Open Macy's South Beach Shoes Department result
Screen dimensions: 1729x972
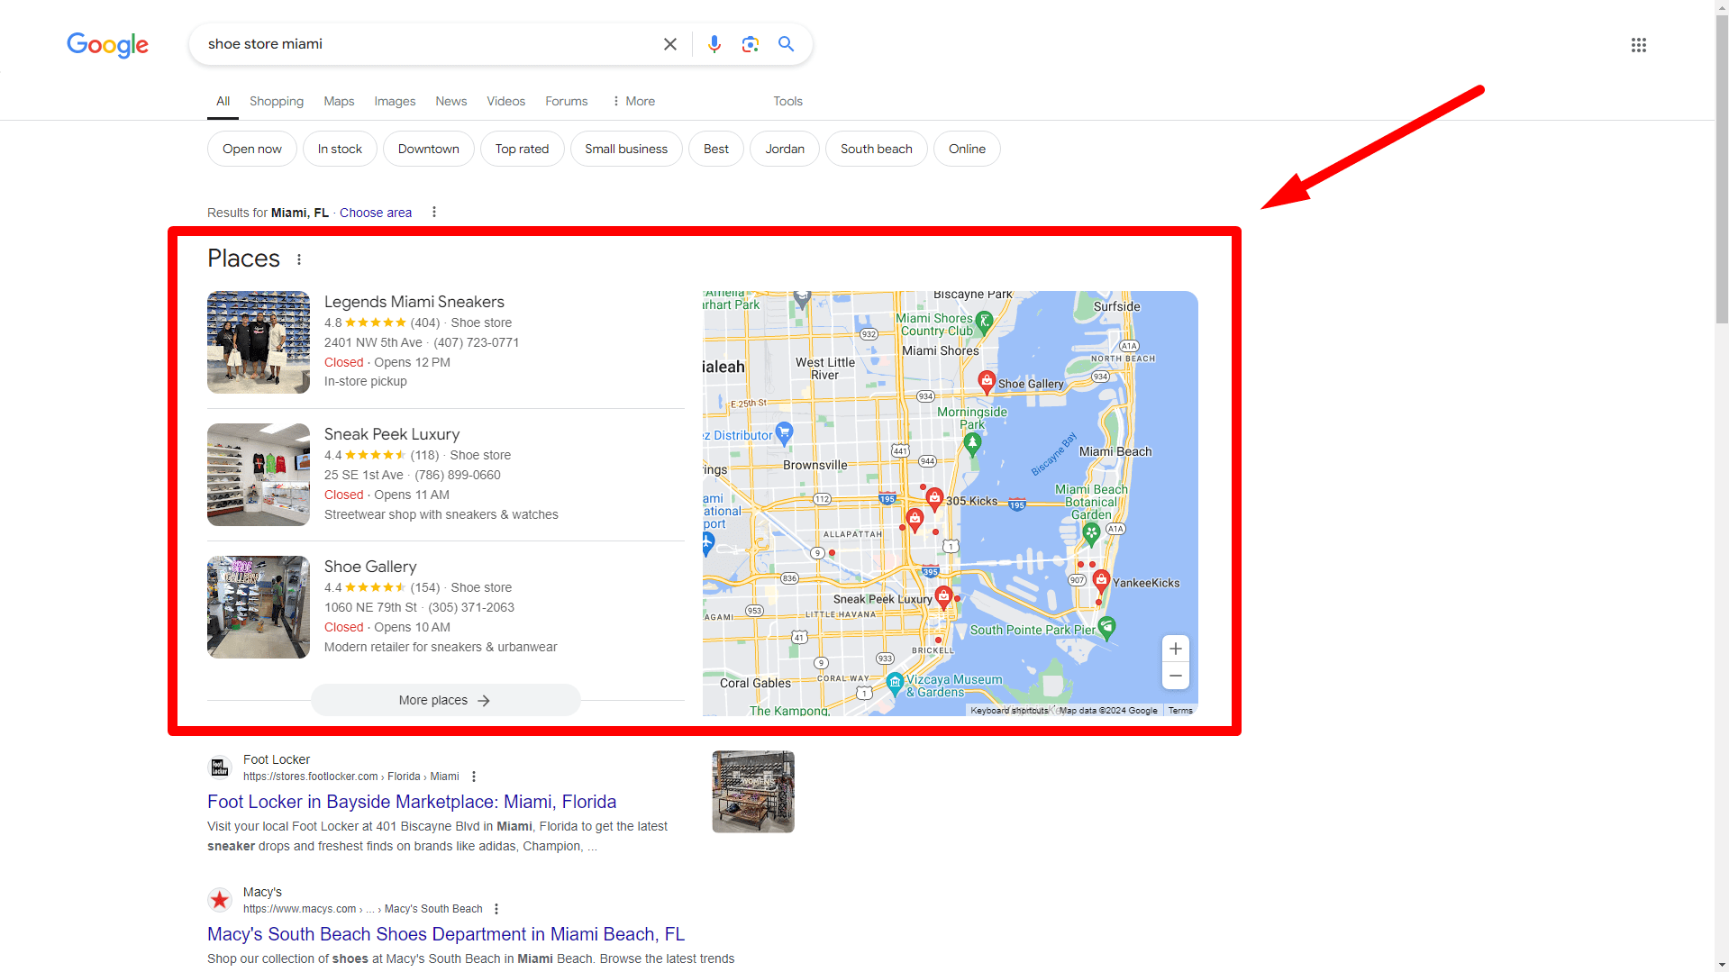[446, 934]
